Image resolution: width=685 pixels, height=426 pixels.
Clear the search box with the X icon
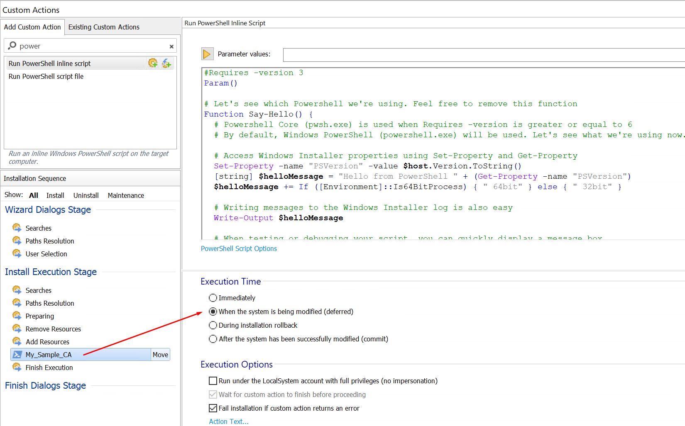pos(171,46)
